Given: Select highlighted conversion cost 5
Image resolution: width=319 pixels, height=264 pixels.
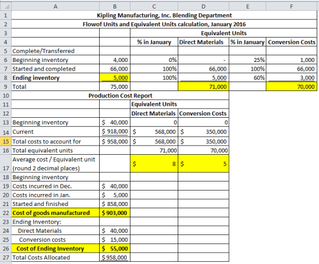Looking at the screenshot, I should click(x=203, y=164).
